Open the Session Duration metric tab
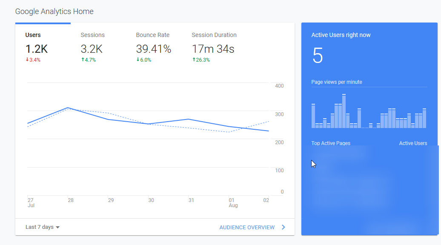The image size is (441, 245). coord(214,47)
